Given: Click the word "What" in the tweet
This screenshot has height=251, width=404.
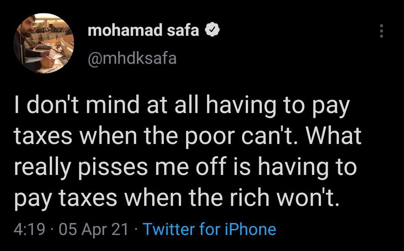Looking at the screenshot, I should coord(334,136).
